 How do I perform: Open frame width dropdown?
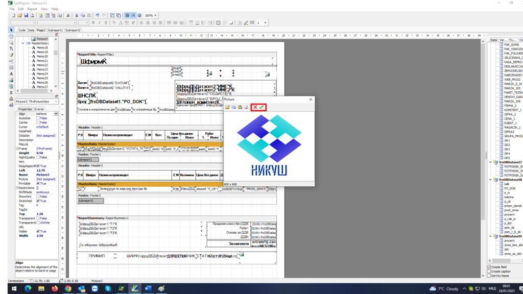(x=266, y=22)
